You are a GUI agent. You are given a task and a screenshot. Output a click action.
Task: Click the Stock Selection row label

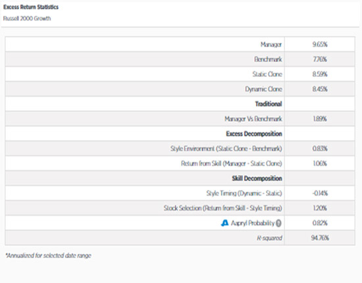click(222, 208)
